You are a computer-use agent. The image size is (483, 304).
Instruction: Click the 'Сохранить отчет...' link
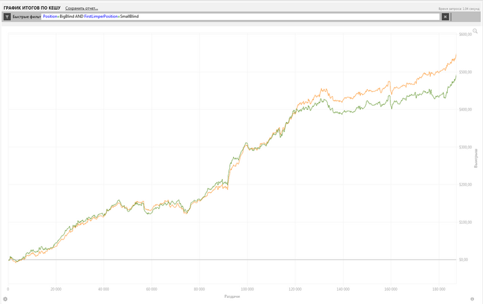pyautogui.click(x=81, y=8)
